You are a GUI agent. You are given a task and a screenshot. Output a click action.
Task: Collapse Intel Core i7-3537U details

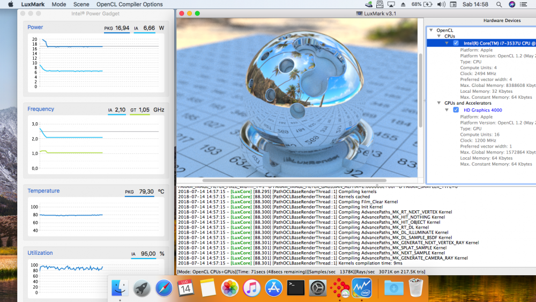pyautogui.click(x=447, y=43)
